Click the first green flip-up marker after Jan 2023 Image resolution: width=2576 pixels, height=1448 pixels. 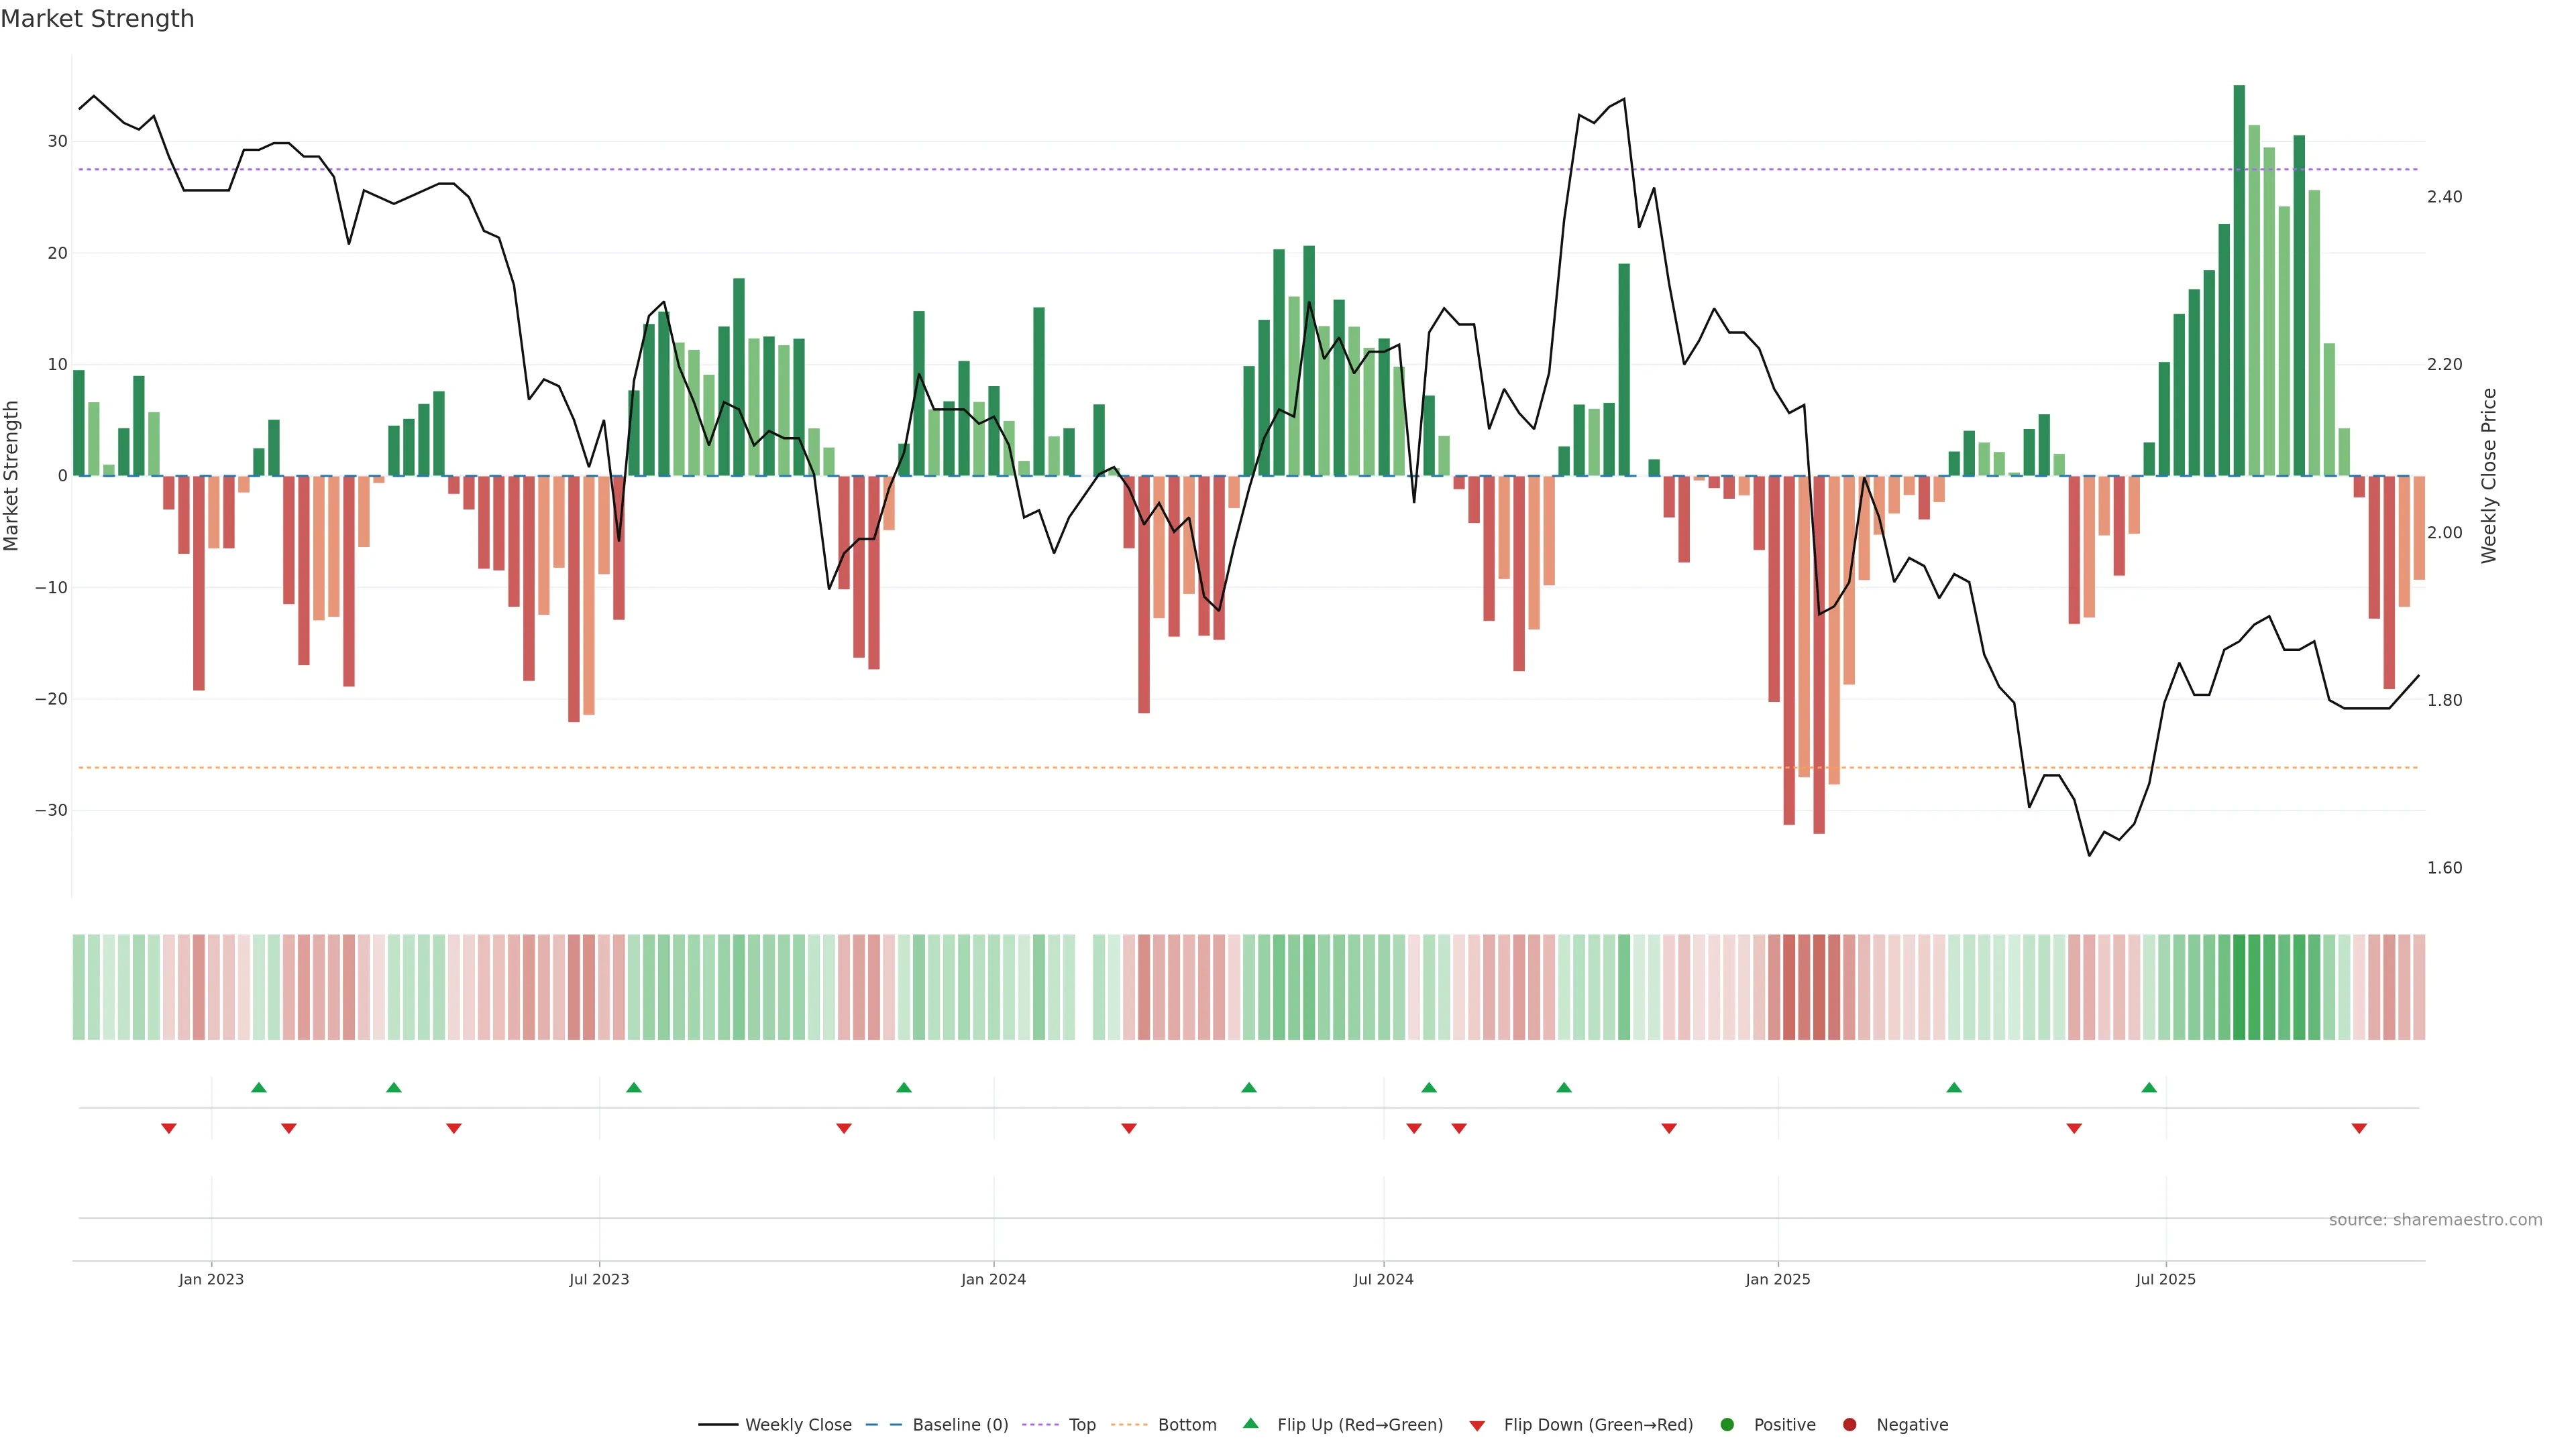[x=259, y=1087]
